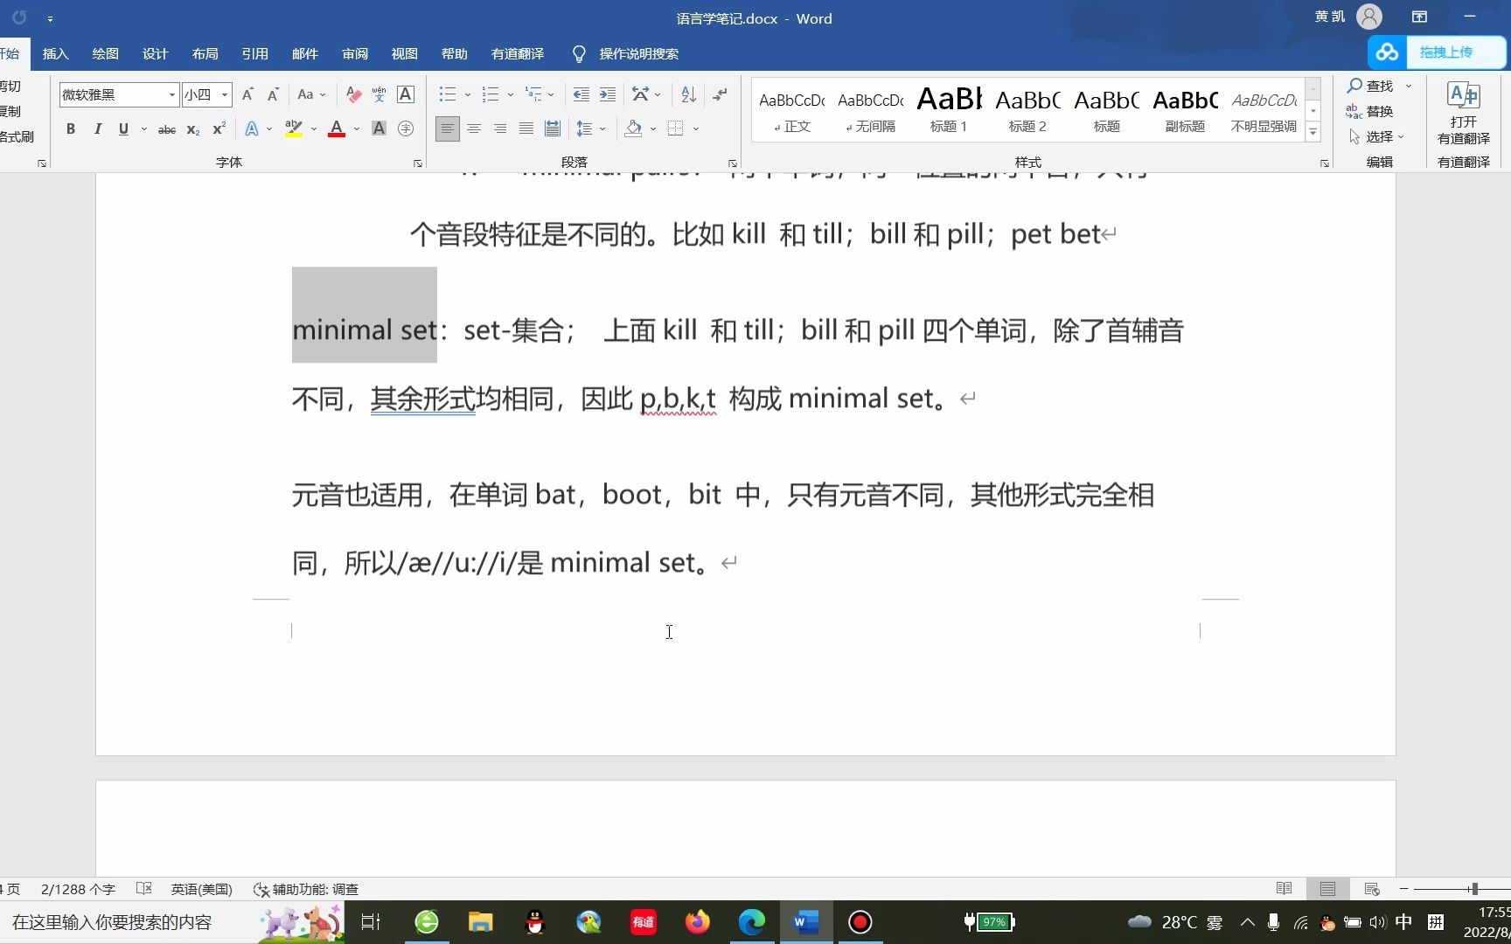Viewport: 1511px width, 944px height.
Task: Open Asian layout options icon
Action: click(x=641, y=94)
